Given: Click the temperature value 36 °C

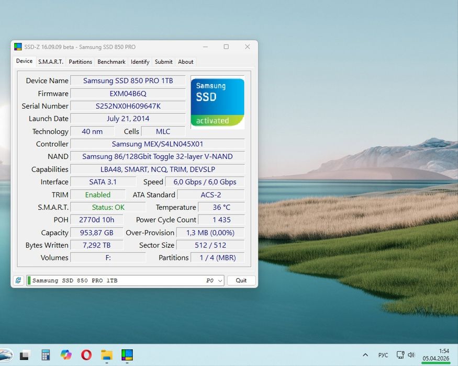Looking at the screenshot, I should (221, 207).
